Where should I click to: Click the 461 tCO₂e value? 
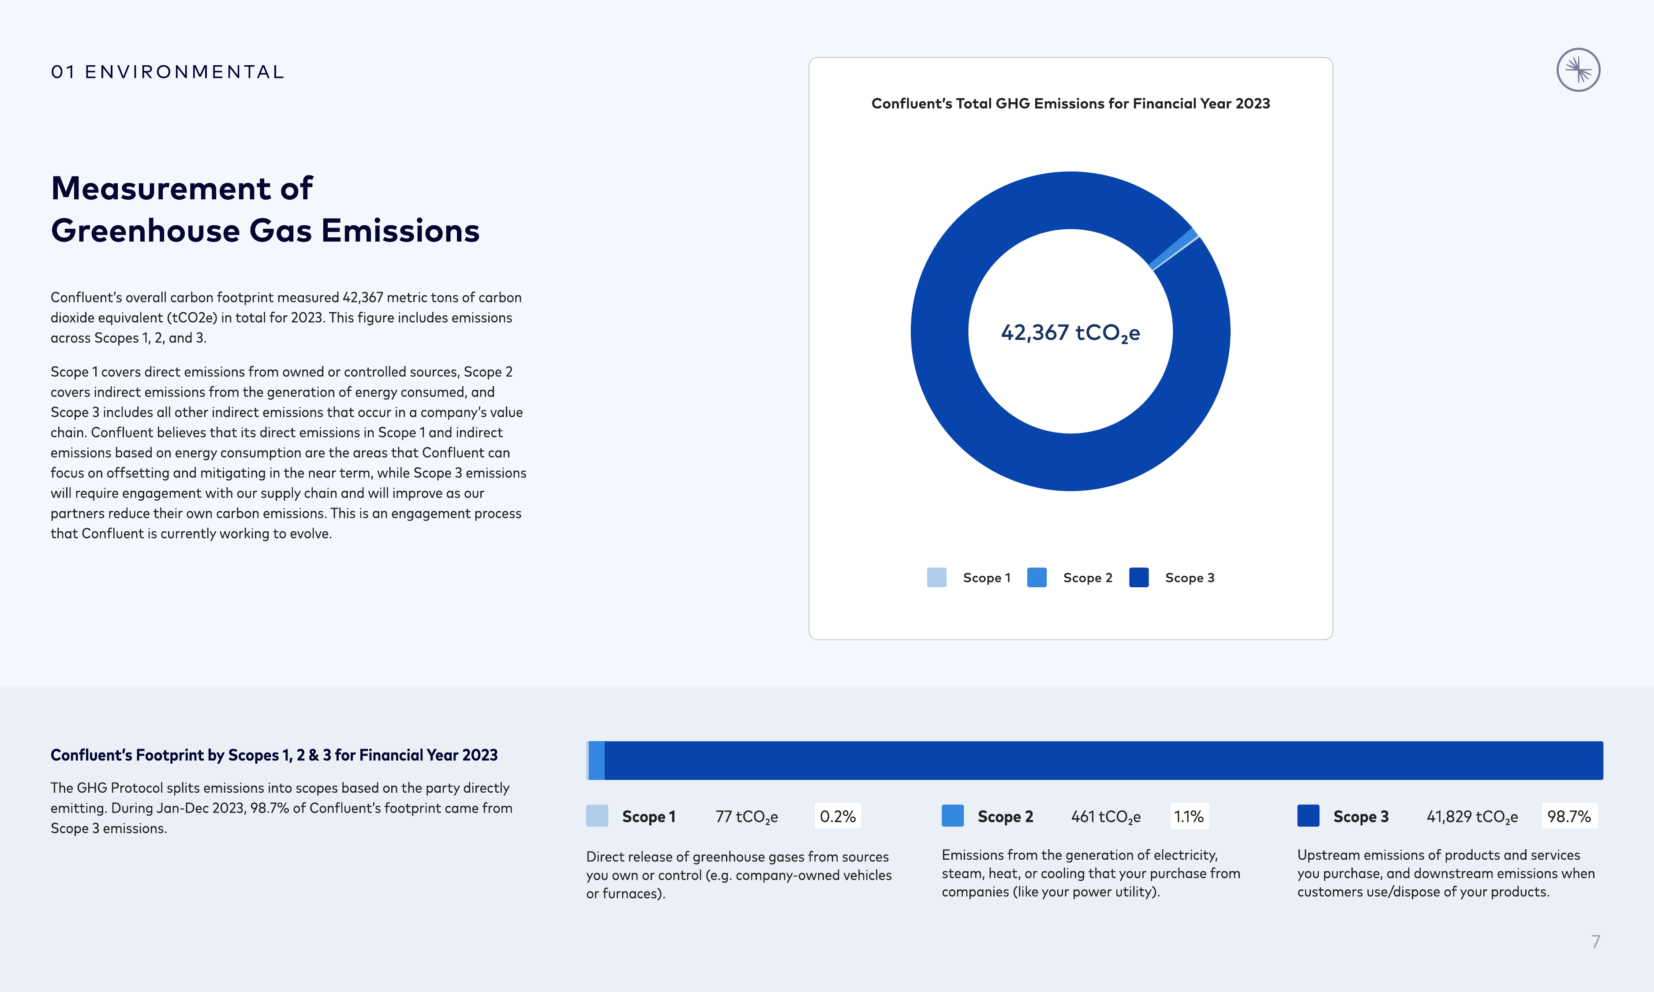pos(1106,817)
